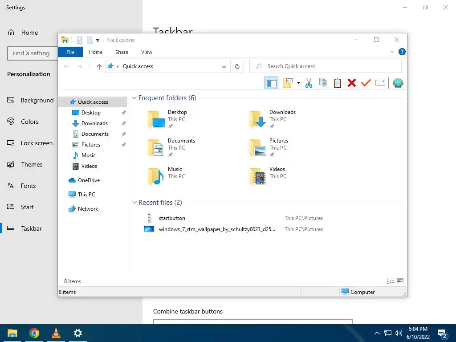This screenshot has width=456, height=342.
Task: Select Music in the navigation pane
Action: [x=89, y=155]
